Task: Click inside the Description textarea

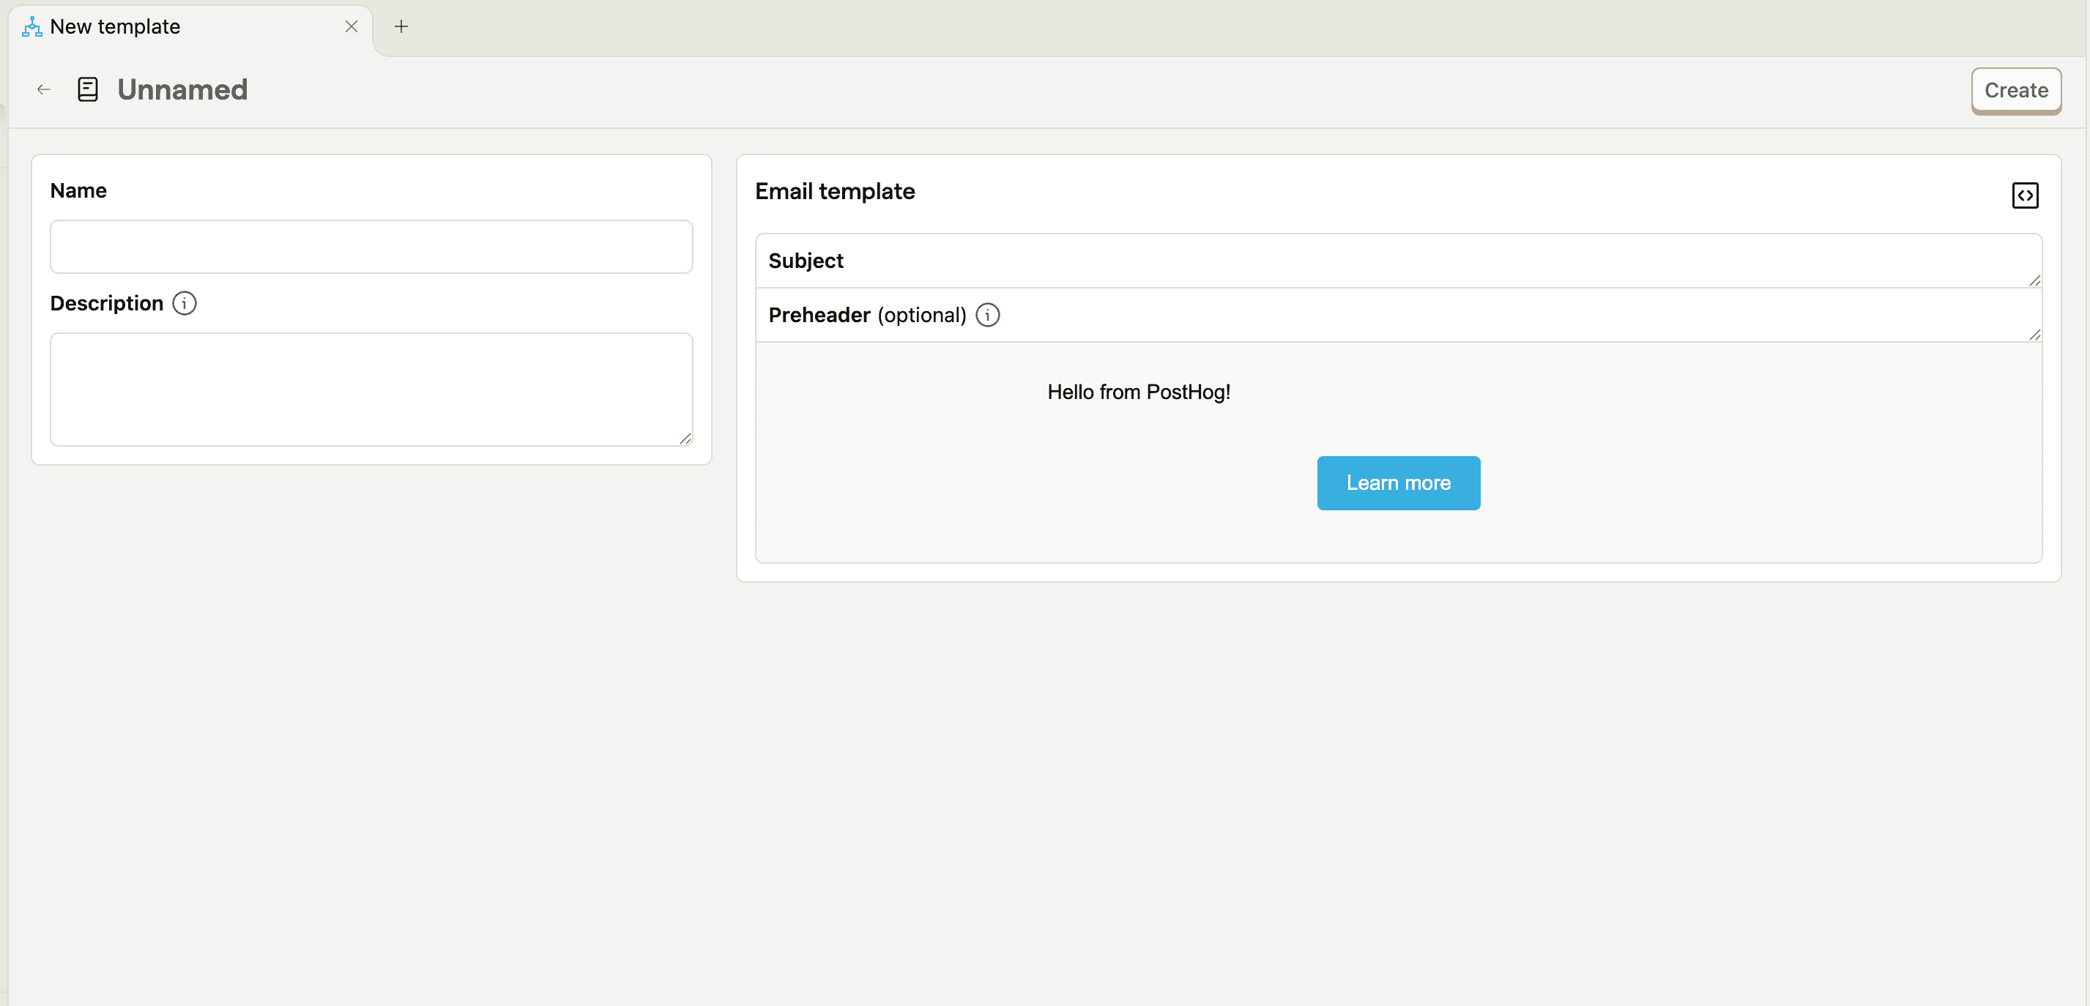Action: [370, 390]
